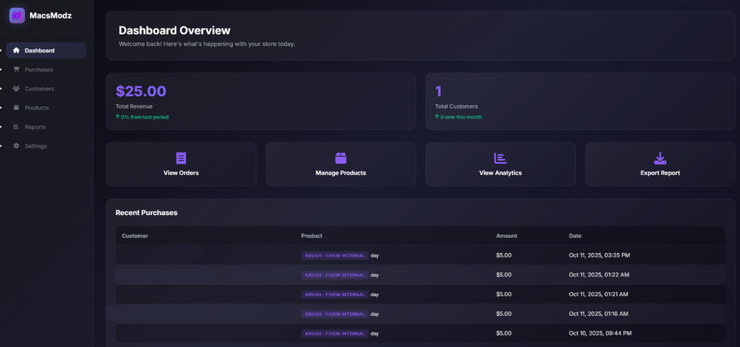Click the View Orders receipt icon
Screen dimensions: 740x347
point(181,158)
